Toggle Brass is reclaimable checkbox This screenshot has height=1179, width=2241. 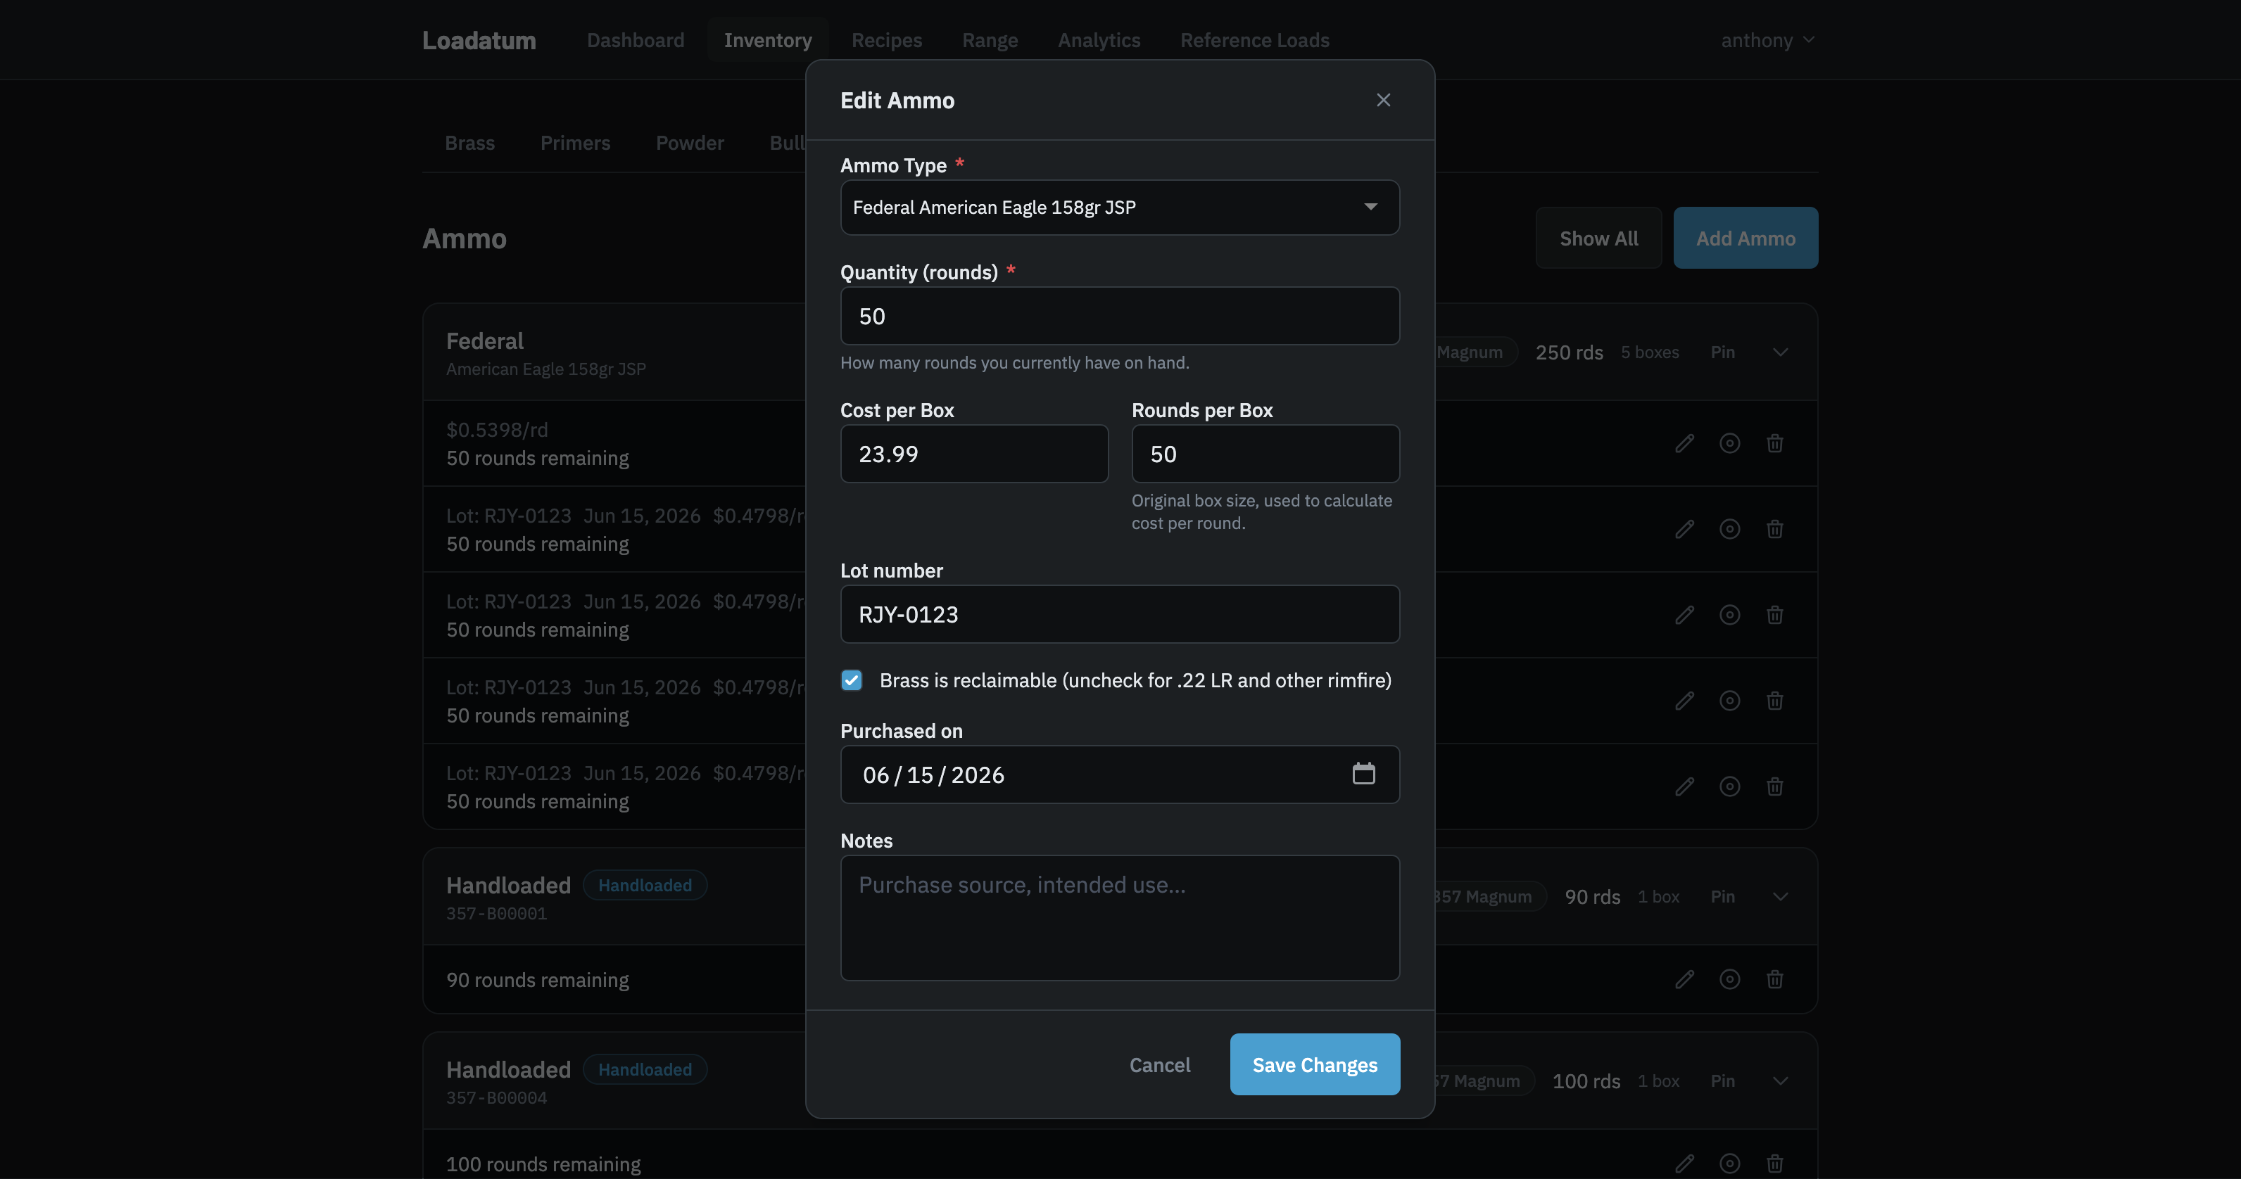click(x=852, y=680)
